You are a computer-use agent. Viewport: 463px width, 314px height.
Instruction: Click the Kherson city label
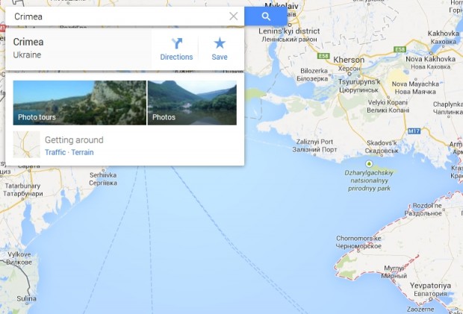coord(349,60)
